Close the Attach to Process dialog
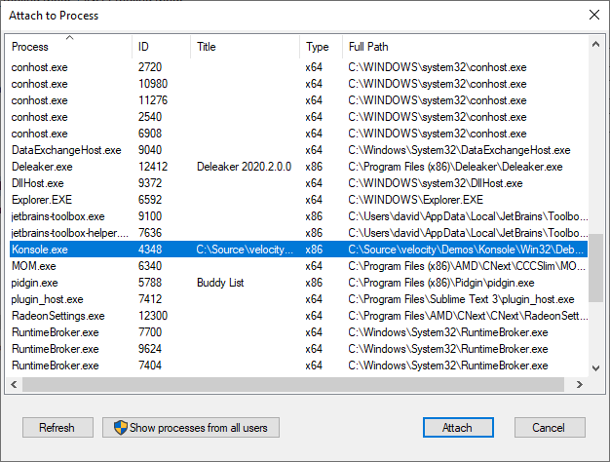This screenshot has height=462, width=610. coord(594,15)
